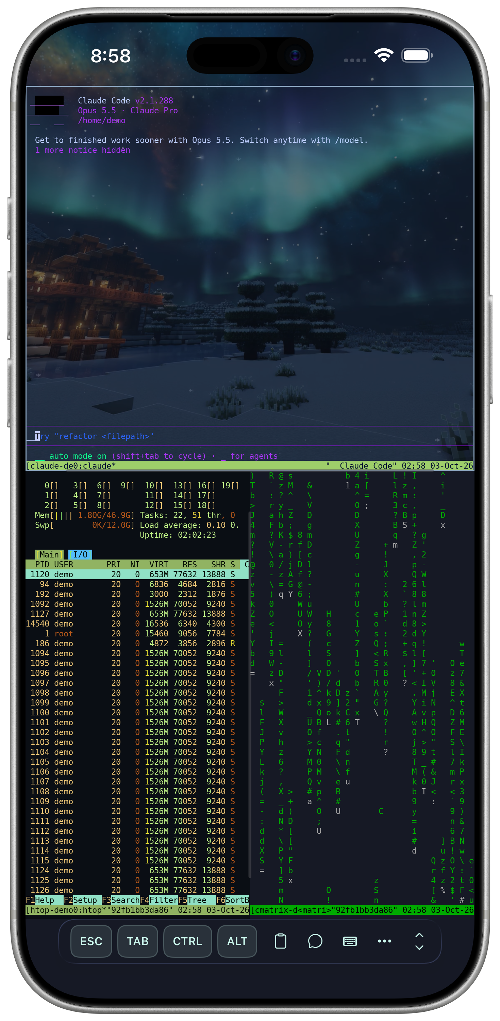Click the "1 more notice hidden" text

pos(82,150)
